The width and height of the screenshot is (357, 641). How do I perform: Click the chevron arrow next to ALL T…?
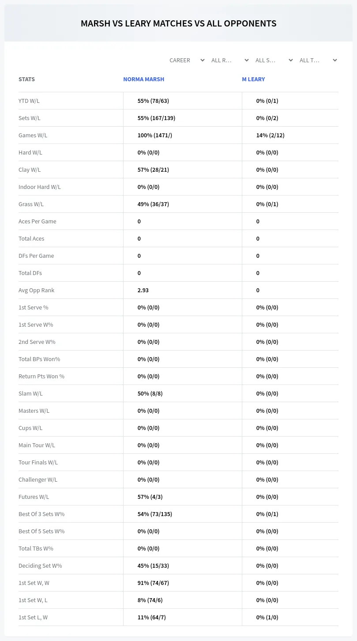[x=335, y=60]
